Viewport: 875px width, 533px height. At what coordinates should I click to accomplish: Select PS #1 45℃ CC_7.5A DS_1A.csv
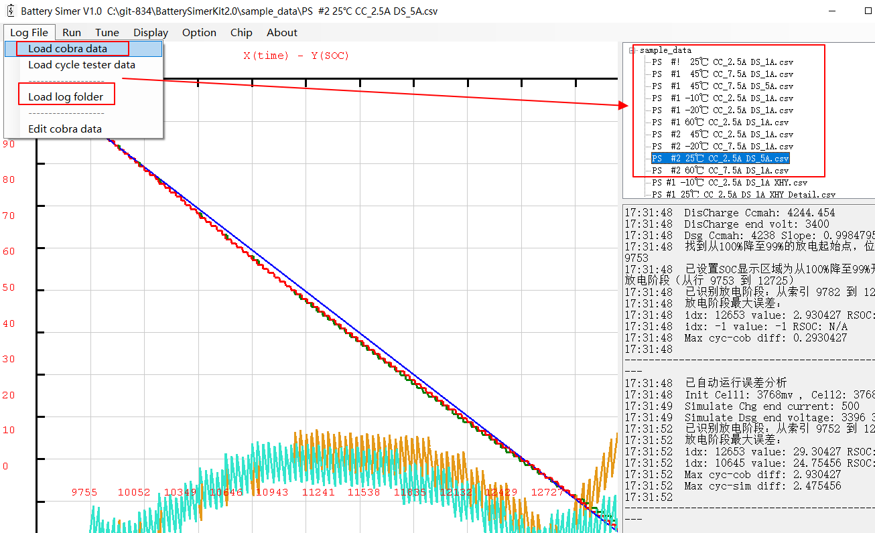click(722, 74)
